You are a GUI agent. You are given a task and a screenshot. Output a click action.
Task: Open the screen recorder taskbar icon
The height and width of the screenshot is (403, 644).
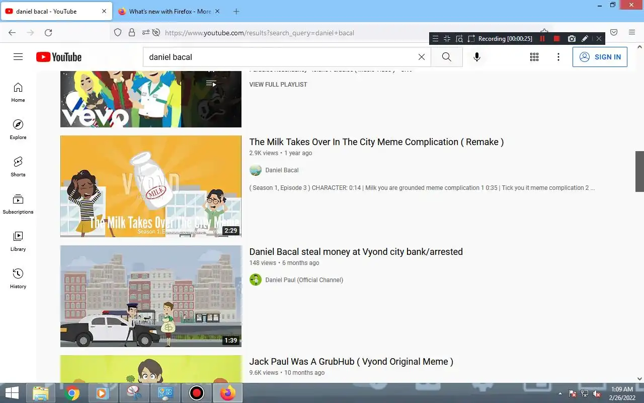click(196, 393)
